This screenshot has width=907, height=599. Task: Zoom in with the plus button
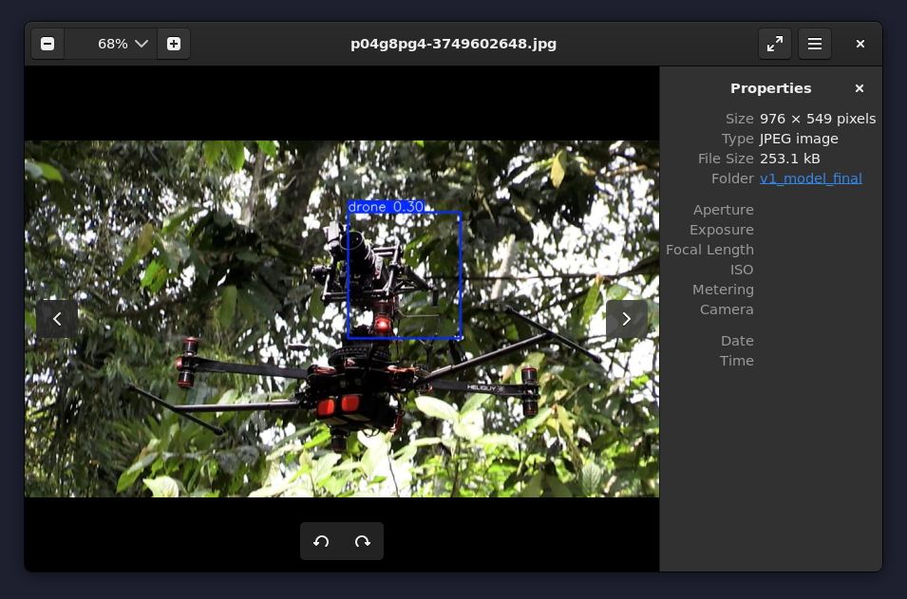(x=174, y=44)
